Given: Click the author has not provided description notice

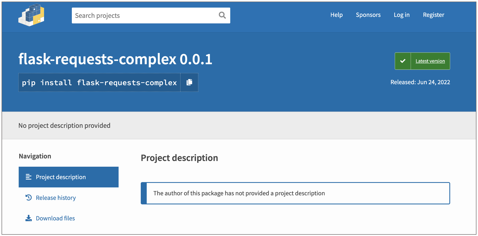Looking at the screenshot, I should click(239, 193).
